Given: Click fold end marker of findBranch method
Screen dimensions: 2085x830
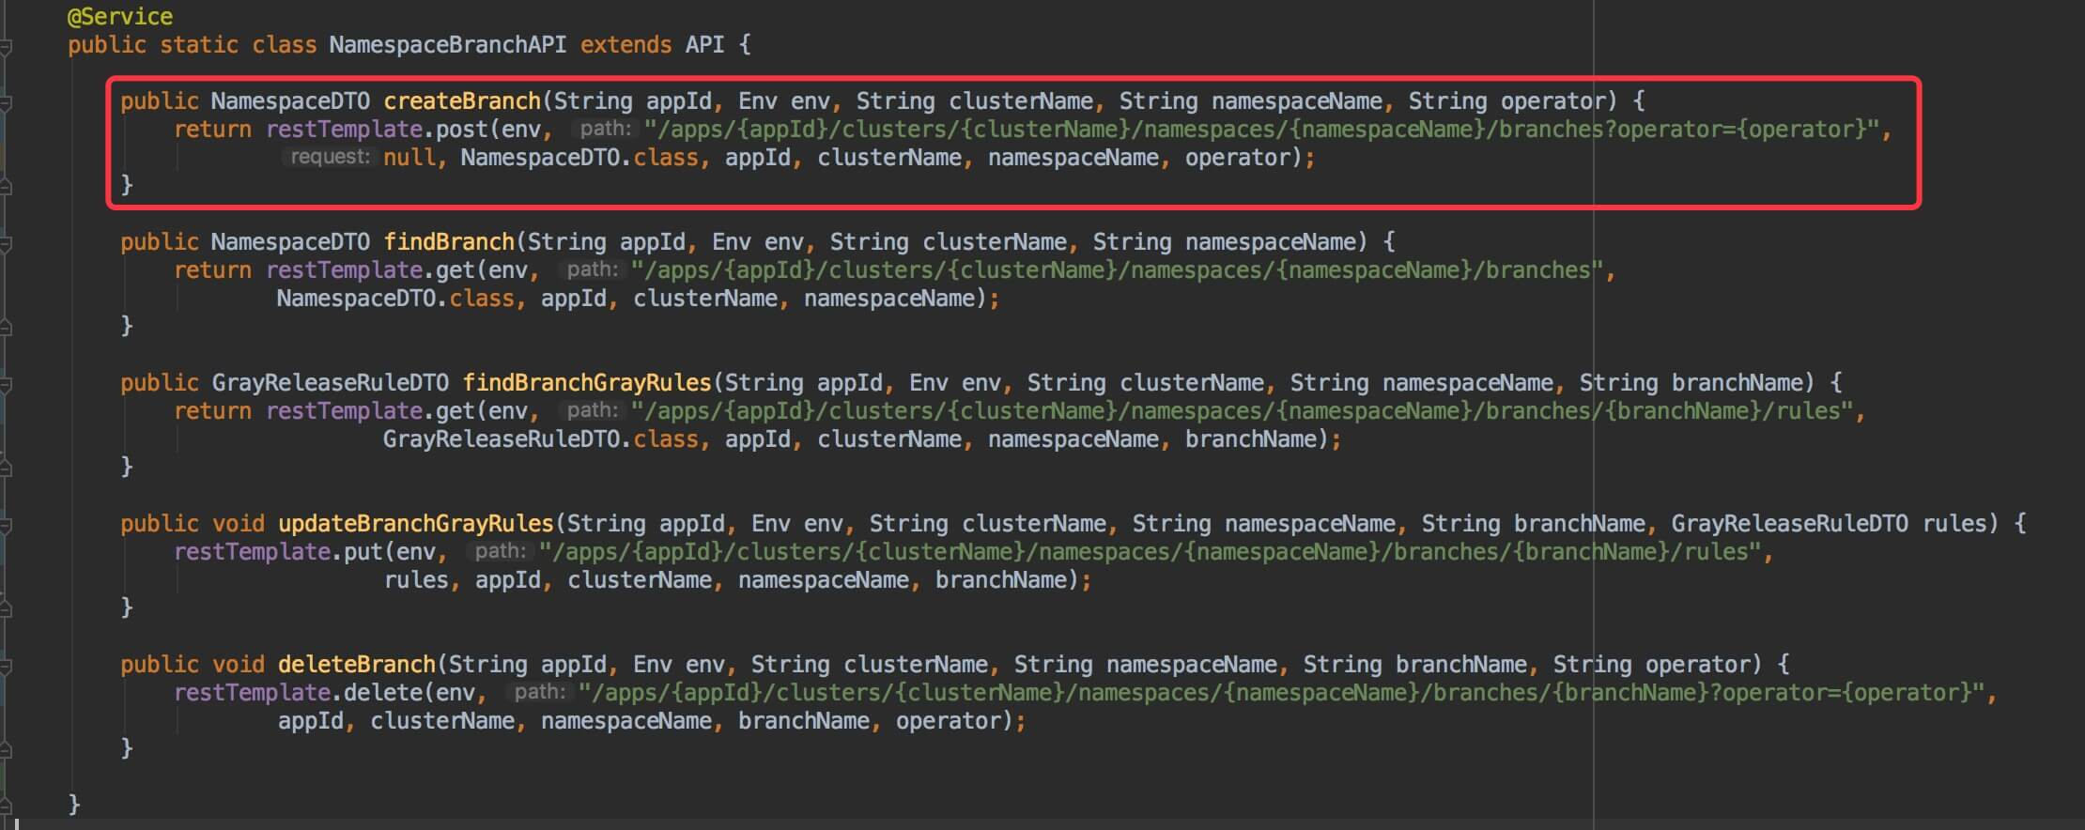Looking at the screenshot, I should click(x=5, y=327).
